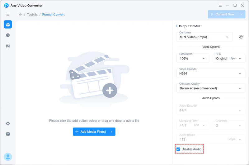Open the Channels dropdown
The image size is (249, 165).
(x=229, y=125)
